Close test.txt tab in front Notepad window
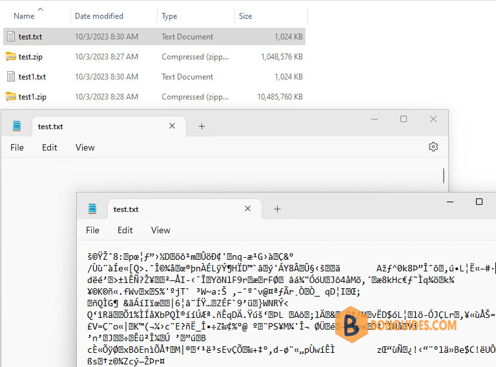The width and height of the screenshot is (496, 367). tap(248, 209)
